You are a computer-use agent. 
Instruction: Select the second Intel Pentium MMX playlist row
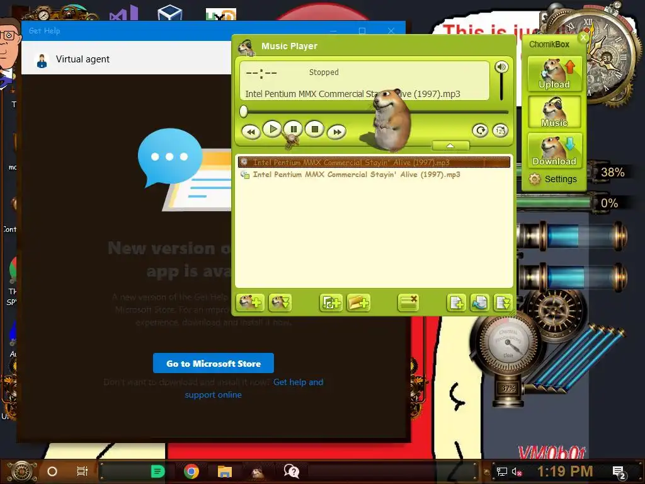pos(374,175)
